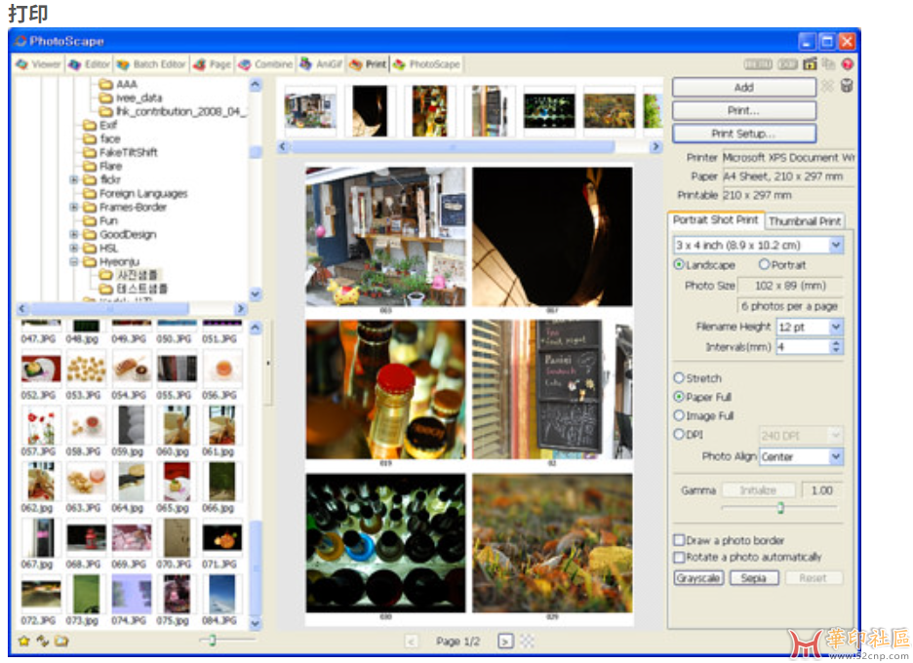Click the star favorites icon
This screenshot has width=913, height=663.
coord(23,641)
